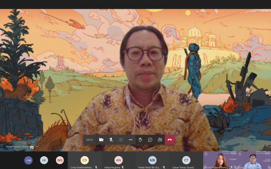Open the share content tray
Screen dimensions: 271x169
pyautogui.click(x=121, y=140)
